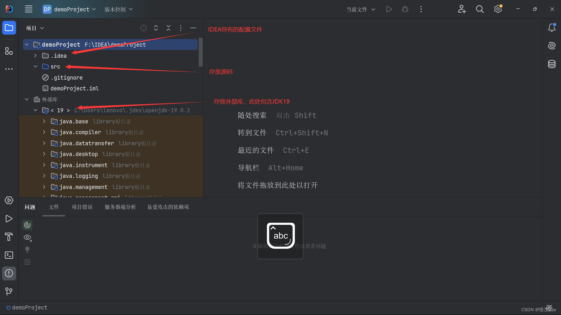The width and height of the screenshot is (561, 315).
Task: Open the 当前文件 run configuration dropdown
Action: tap(361, 9)
